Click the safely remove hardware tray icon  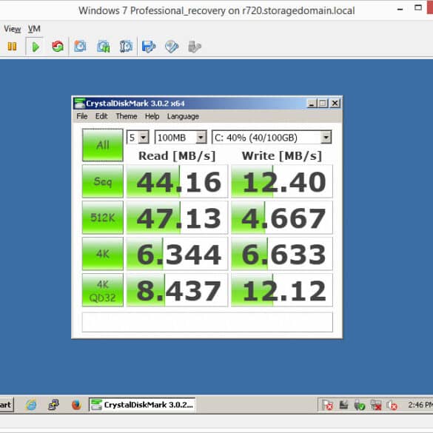tap(343, 405)
